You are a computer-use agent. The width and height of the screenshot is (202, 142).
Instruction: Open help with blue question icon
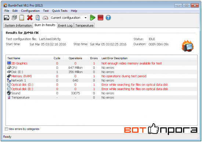click(x=108, y=18)
